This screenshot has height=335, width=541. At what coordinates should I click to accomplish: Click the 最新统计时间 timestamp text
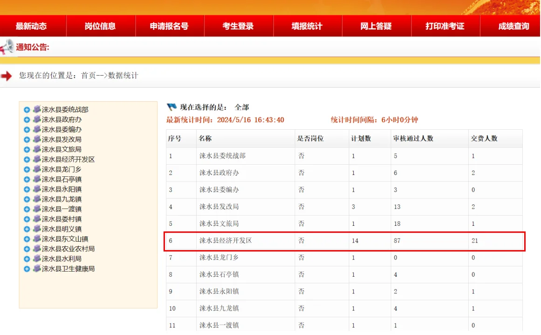(x=226, y=120)
